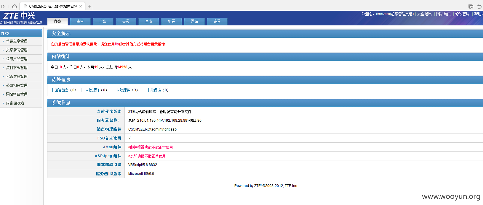Click the FSO文本读写 checkmark value

point(129,138)
